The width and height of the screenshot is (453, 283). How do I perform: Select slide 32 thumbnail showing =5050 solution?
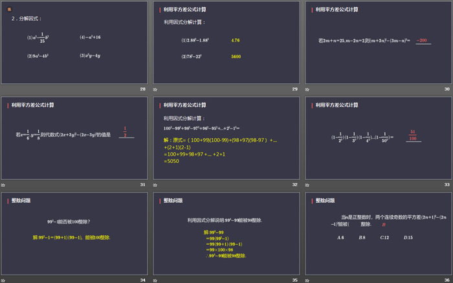[226, 138]
